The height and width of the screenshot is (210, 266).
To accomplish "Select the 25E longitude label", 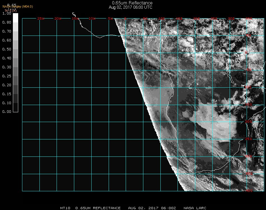I will coord(214,18).
